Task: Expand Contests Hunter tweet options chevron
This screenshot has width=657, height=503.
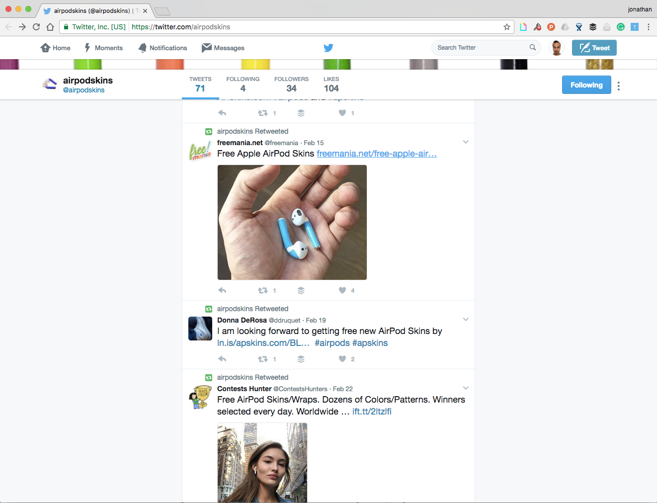Action: pyautogui.click(x=466, y=388)
